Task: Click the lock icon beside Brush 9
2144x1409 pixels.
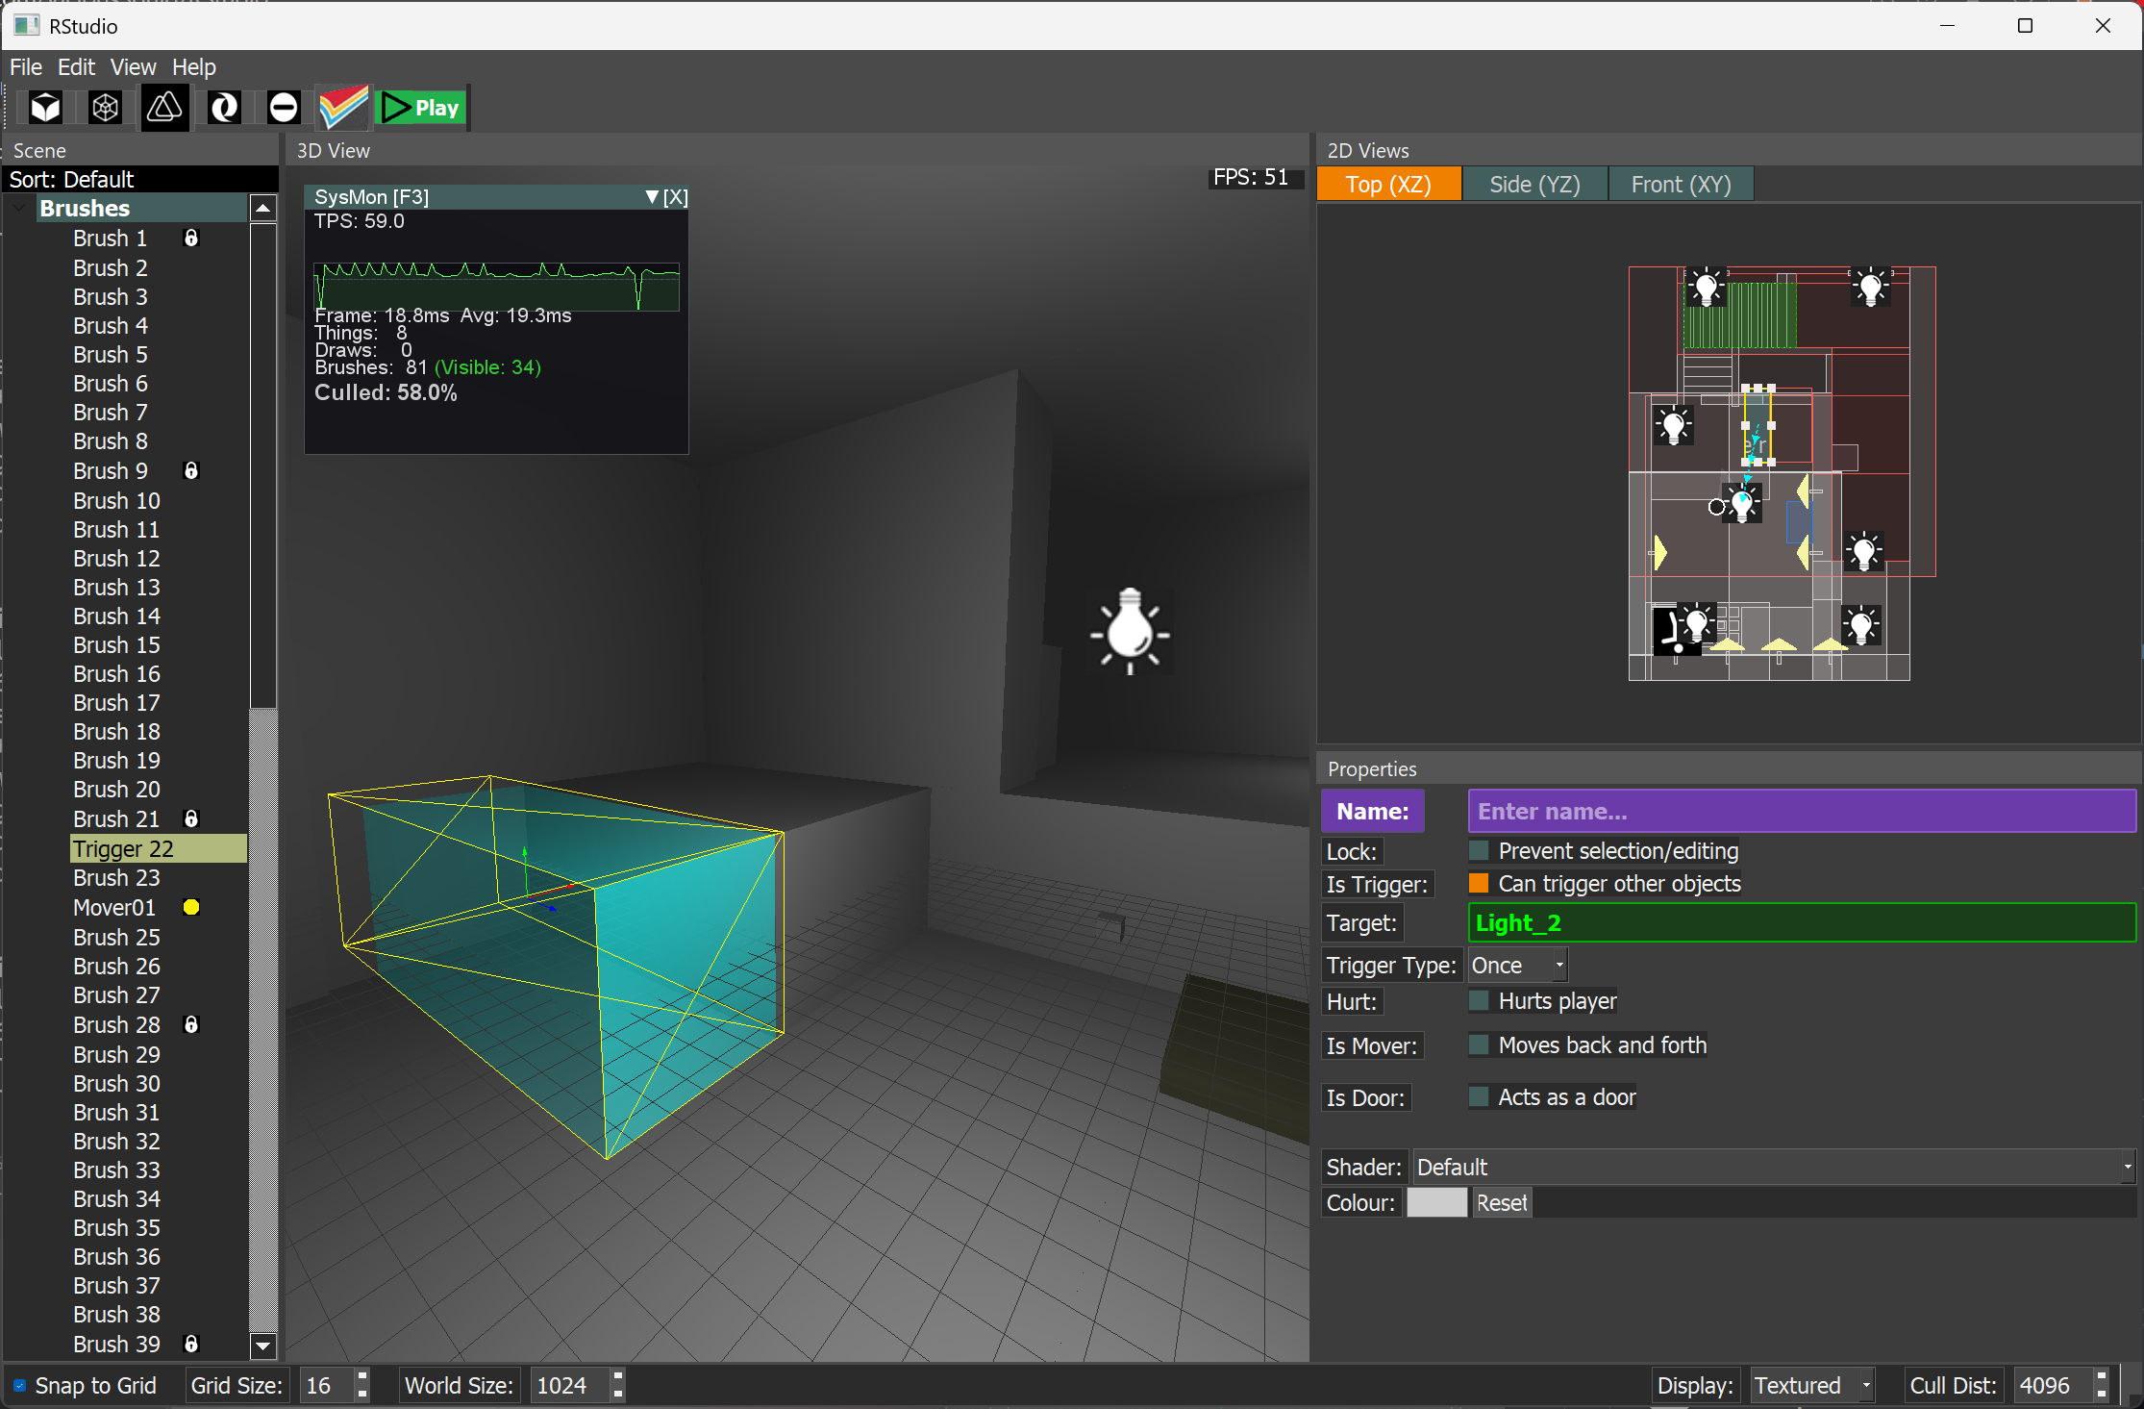Action: pos(191,470)
